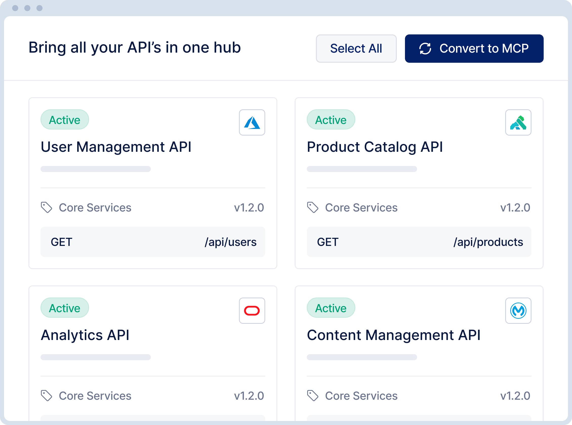Open the Analytics API card title
Screen dimensions: 572x425
[x=85, y=335]
